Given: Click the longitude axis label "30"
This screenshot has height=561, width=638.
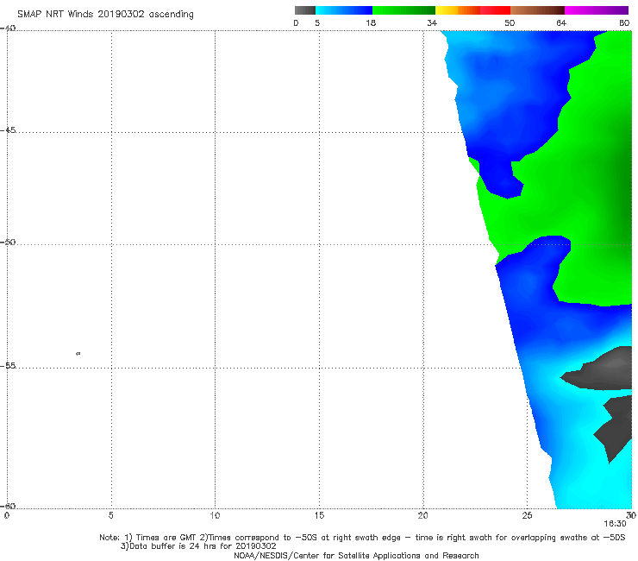Looking at the screenshot, I should (x=631, y=516).
